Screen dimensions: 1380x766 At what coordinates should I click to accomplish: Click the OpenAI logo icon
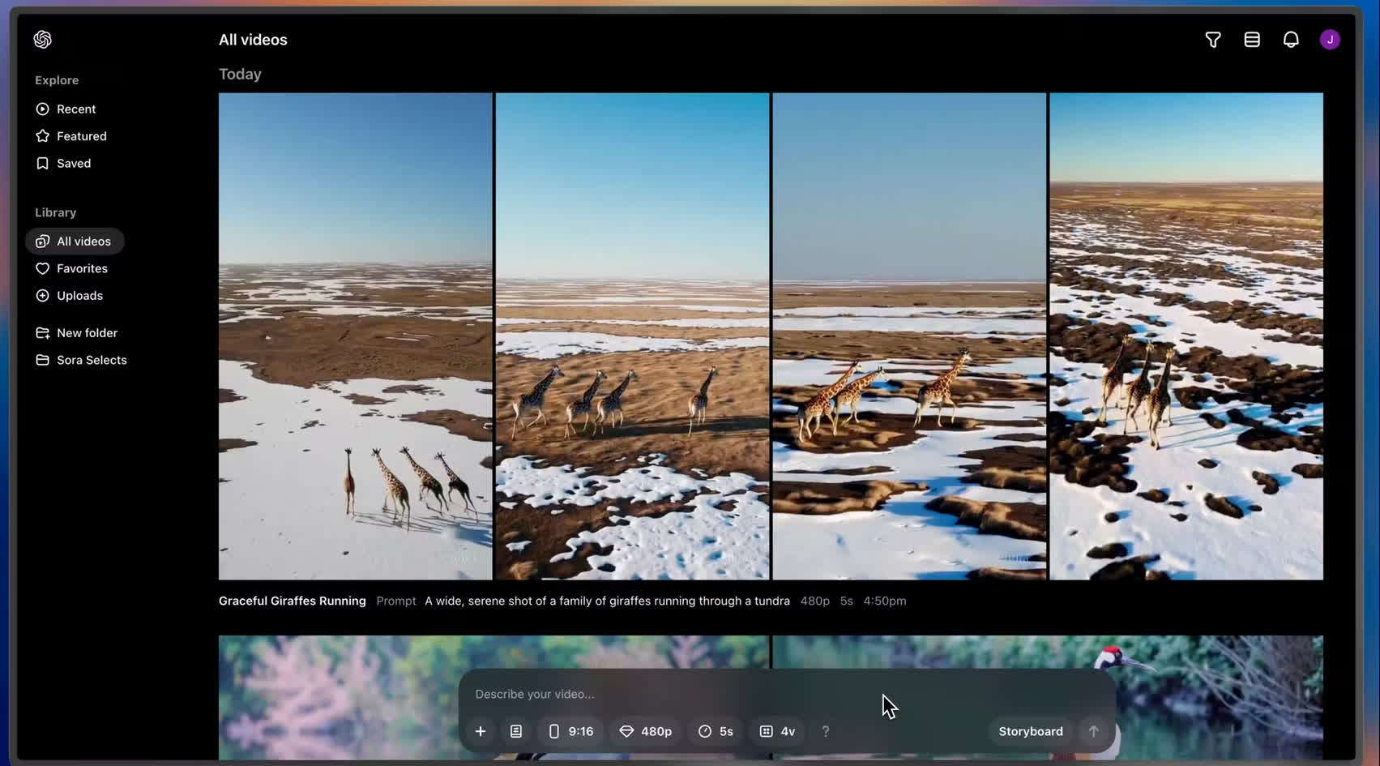43,40
